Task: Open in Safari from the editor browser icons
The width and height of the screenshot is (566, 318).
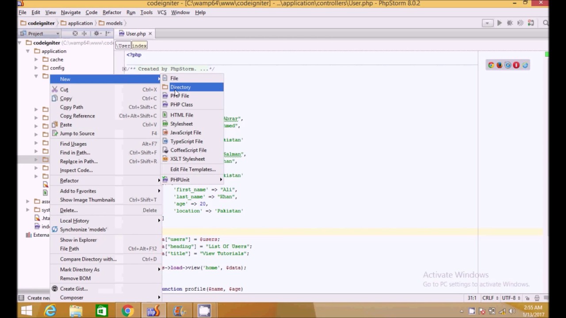Action: click(508, 65)
